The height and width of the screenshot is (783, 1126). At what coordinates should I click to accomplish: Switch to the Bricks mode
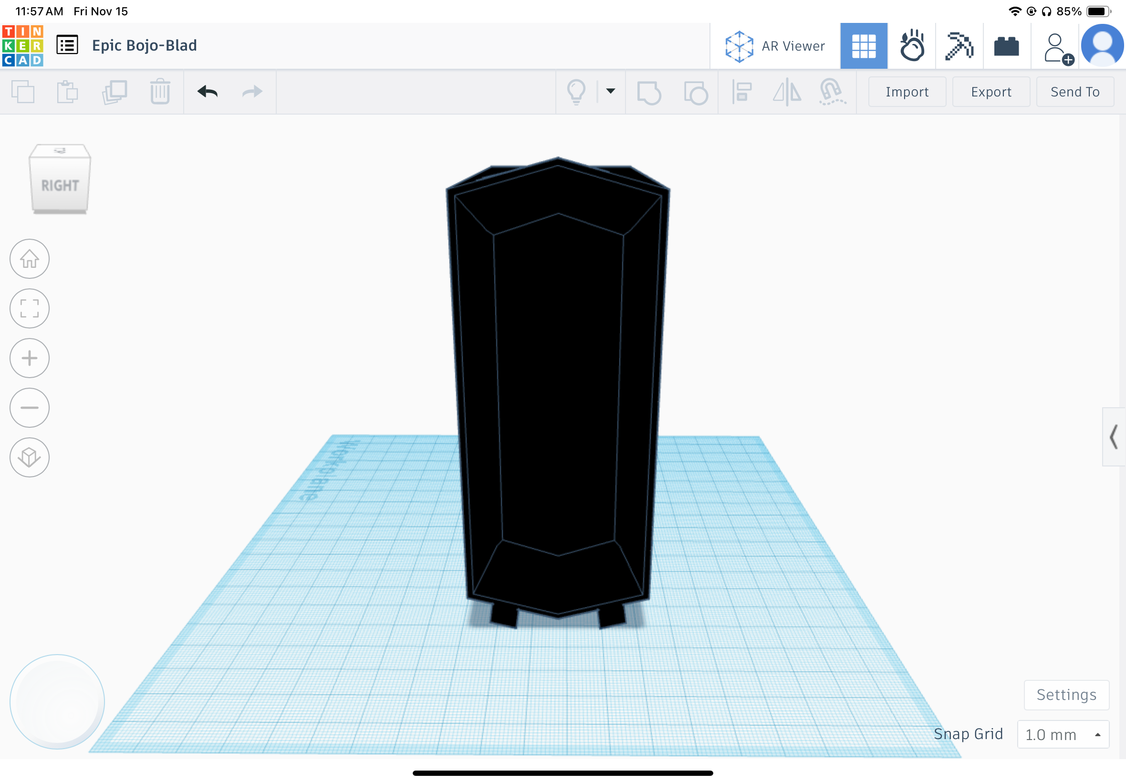[1006, 46]
